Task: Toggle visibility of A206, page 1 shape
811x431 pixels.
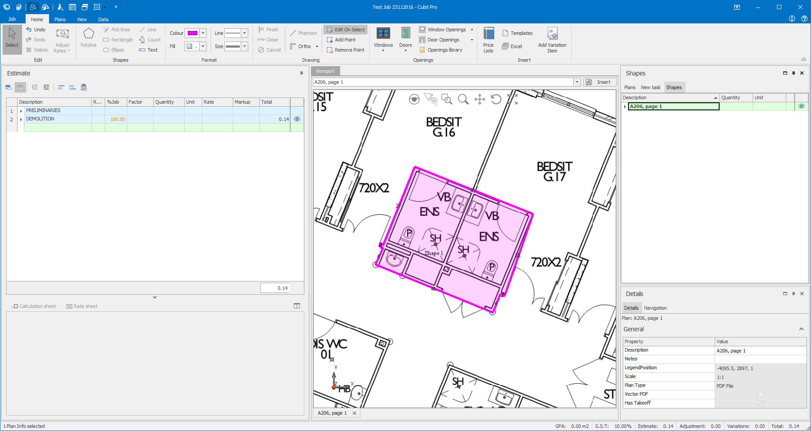Action: coord(801,106)
